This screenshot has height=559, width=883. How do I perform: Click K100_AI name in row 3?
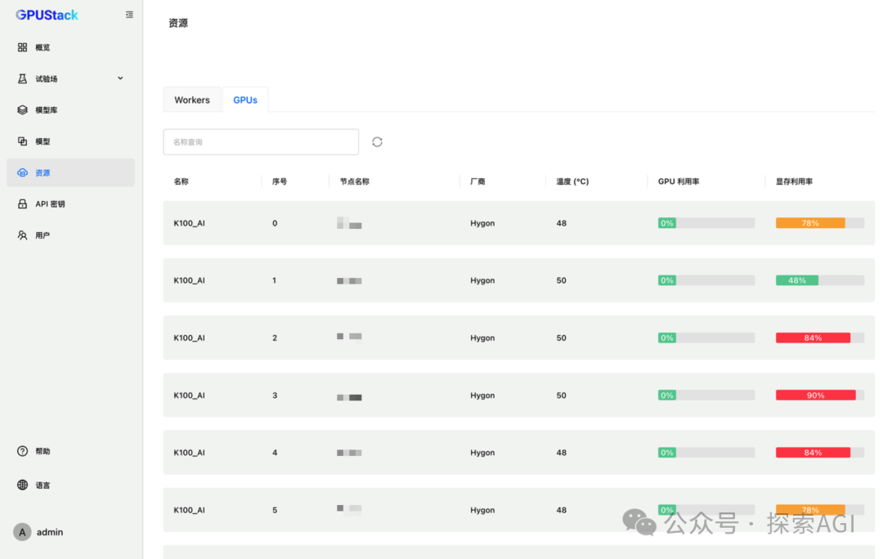[x=189, y=396]
